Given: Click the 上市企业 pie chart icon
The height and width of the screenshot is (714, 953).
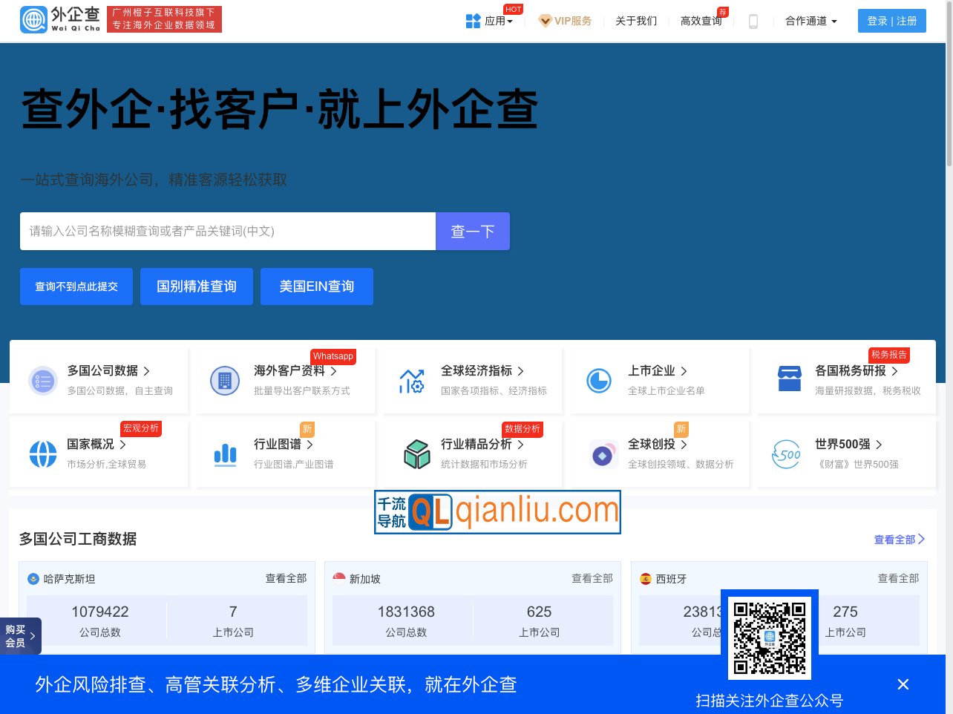Looking at the screenshot, I should coord(599,380).
